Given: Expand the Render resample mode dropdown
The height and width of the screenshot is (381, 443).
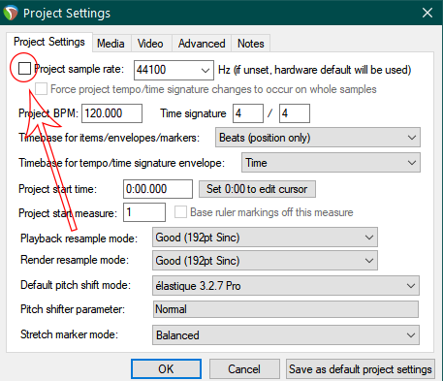Looking at the screenshot, I should coord(265,261).
